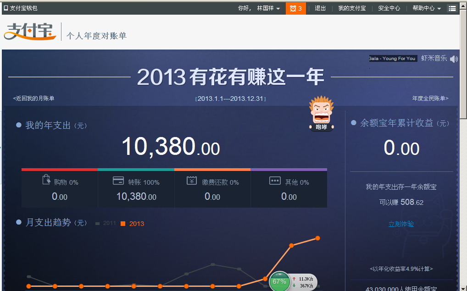Click the purple 其他 color bar

point(289,170)
